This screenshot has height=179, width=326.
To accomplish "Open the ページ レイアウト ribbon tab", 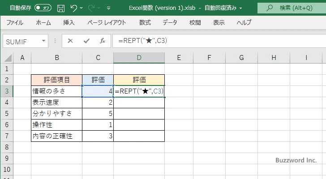I will pyautogui.click(x=107, y=22).
